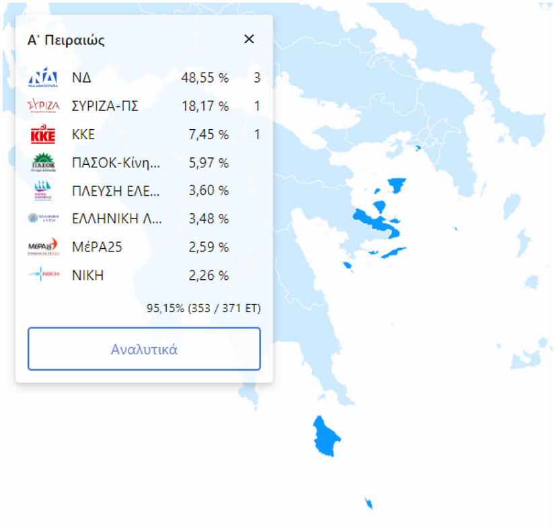
Task: Click the Α' Πειραιώς panel title
Action: point(65,39)
